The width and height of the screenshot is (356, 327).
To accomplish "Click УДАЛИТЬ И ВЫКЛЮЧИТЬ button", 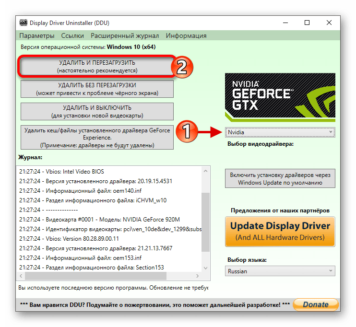I will click(x=97, y=111).
